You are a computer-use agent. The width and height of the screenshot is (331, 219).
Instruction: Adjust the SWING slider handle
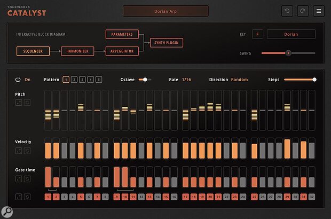tap(288, 53)
